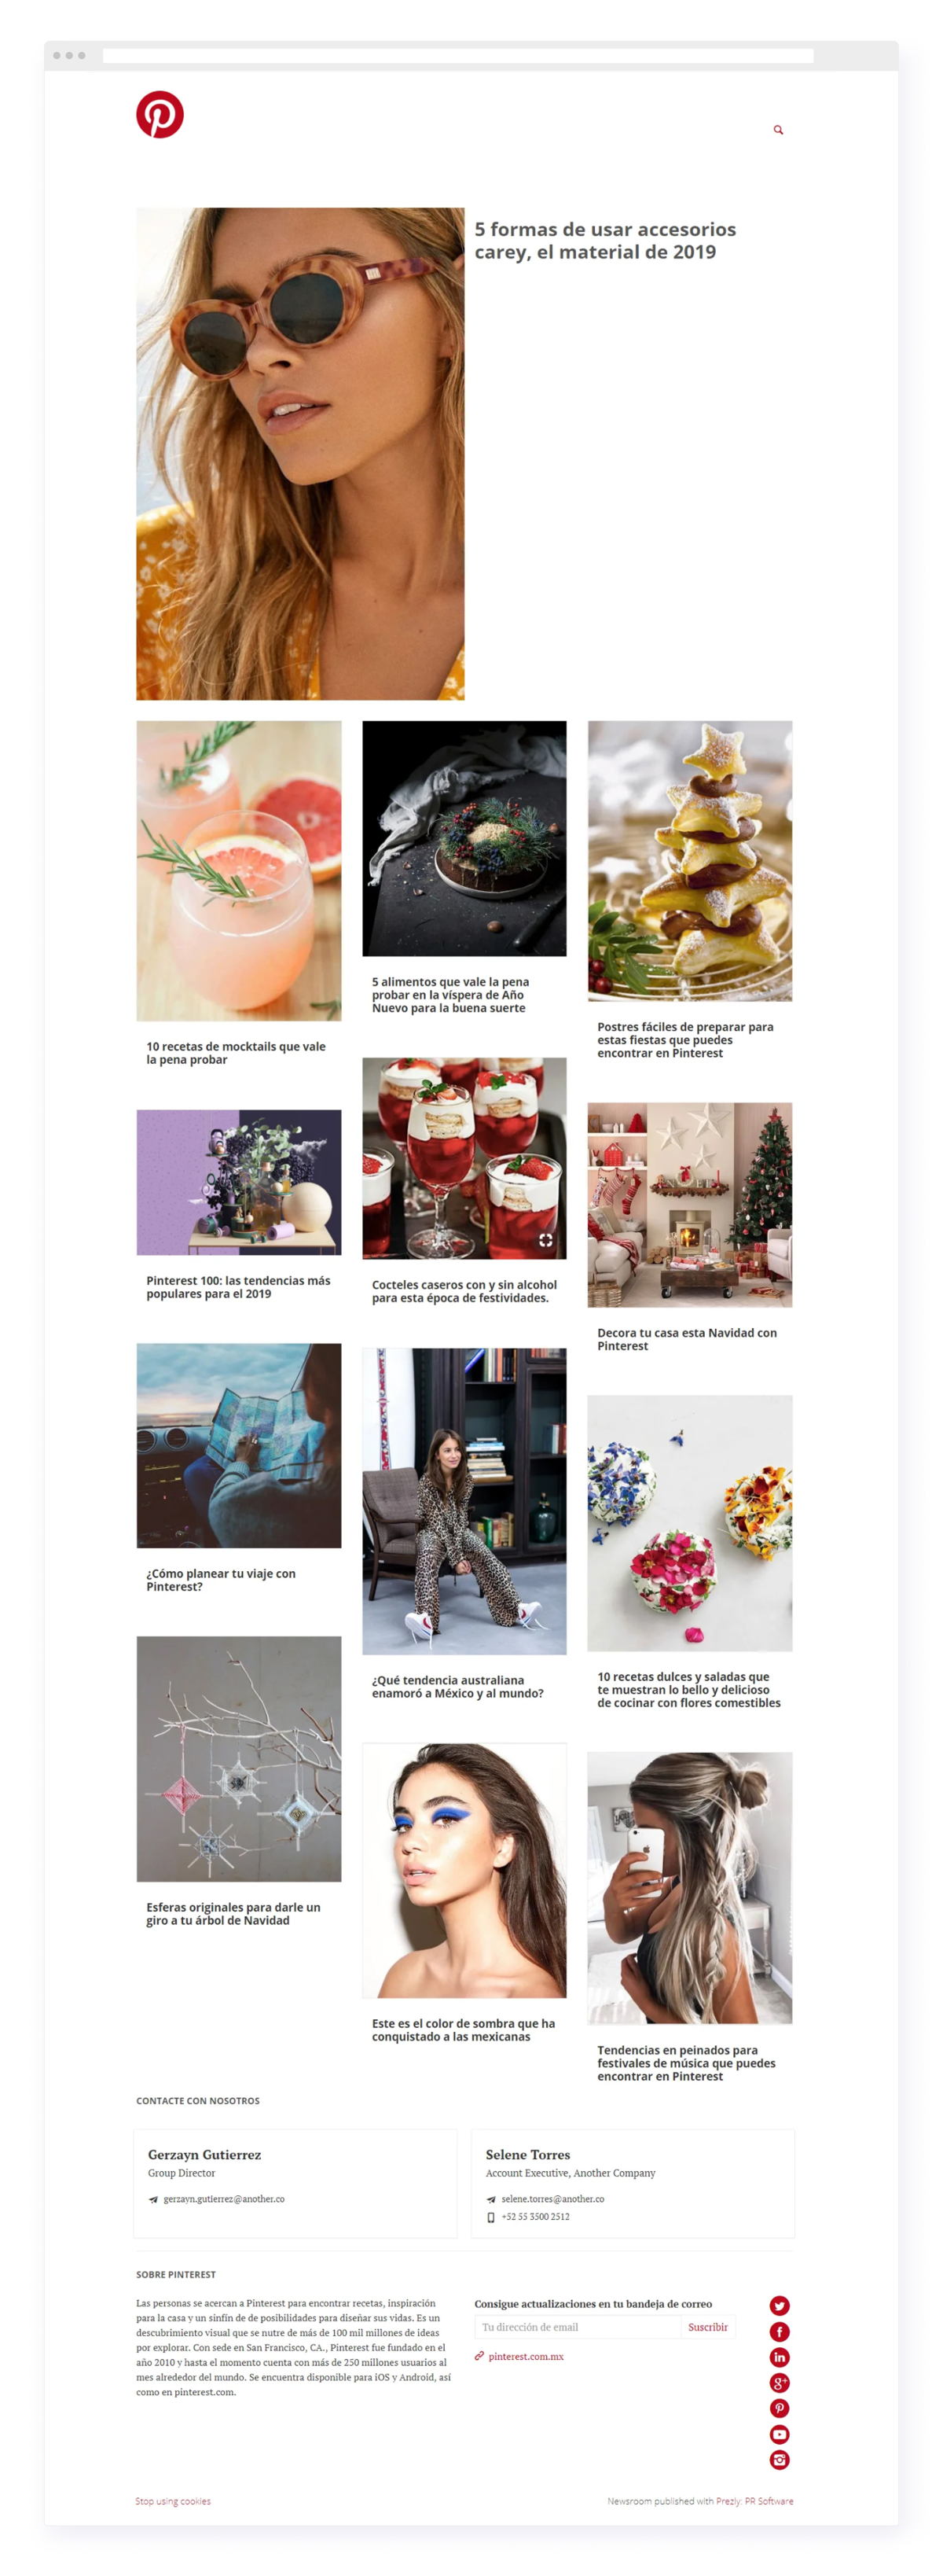Open the Pinterest social icon in footer
The height and width of the screenshot is (2576, 943).
(780, 2408)
